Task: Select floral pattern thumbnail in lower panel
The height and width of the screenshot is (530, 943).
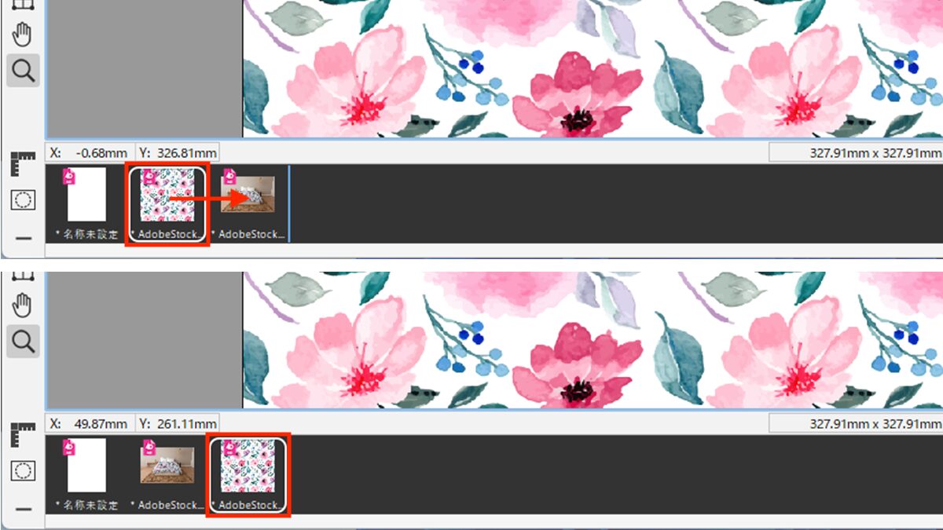Action: [x=248, y=466]
